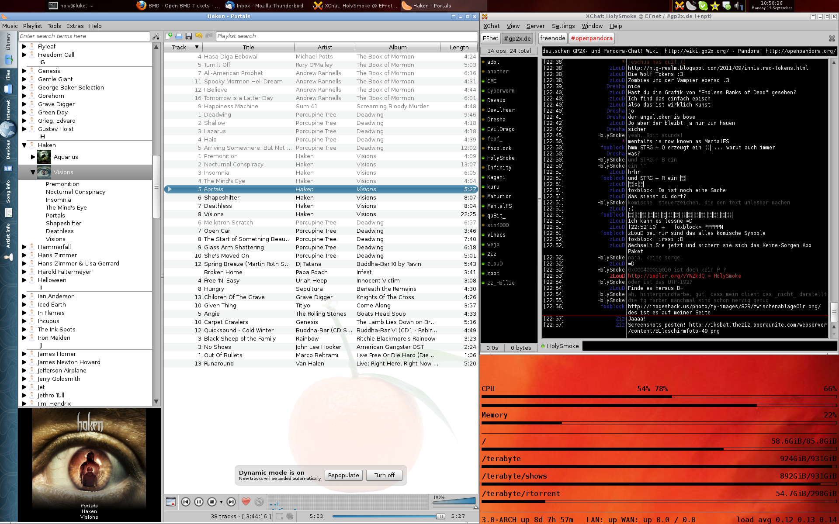The width and height of the screenshot is (839, 524).
Task: Open the volume speaker tray icon
Action: 738,6
